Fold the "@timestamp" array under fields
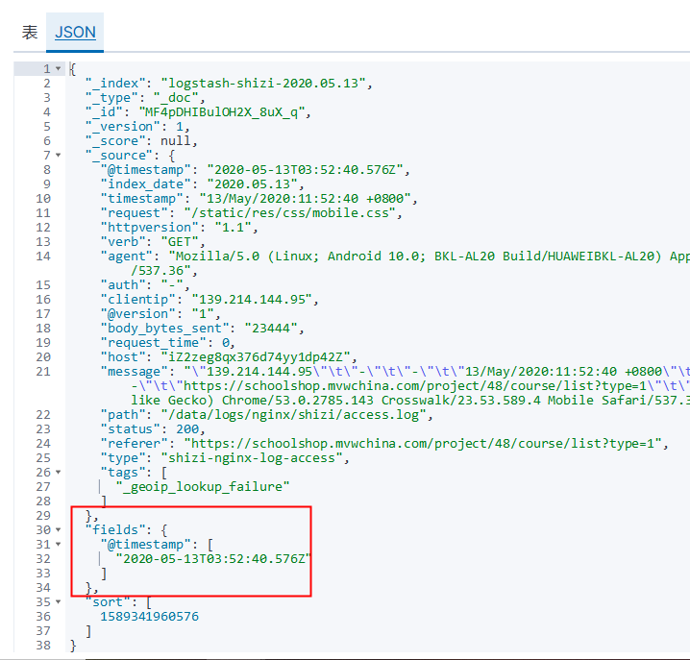Image resolution: width=690 pixels, height=660 pixels. (x=59, y=545)
